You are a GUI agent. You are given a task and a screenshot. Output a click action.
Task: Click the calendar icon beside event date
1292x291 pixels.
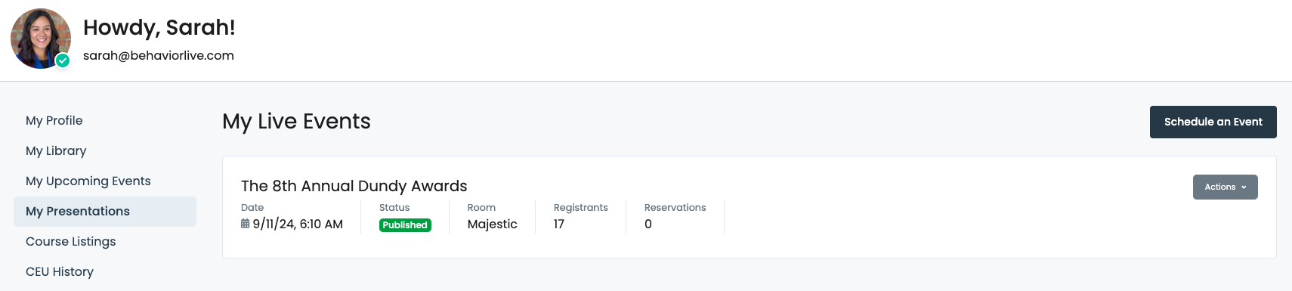245,224
